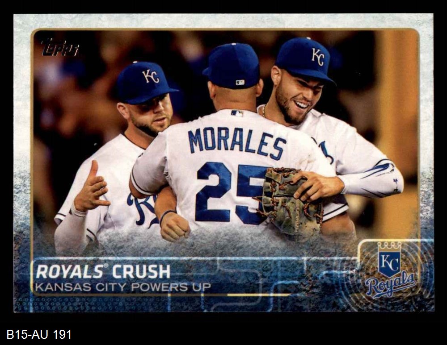The image size is (447, 345).
Task: Select the KC shield in the Royals emblem
Action: click(389, 262)
